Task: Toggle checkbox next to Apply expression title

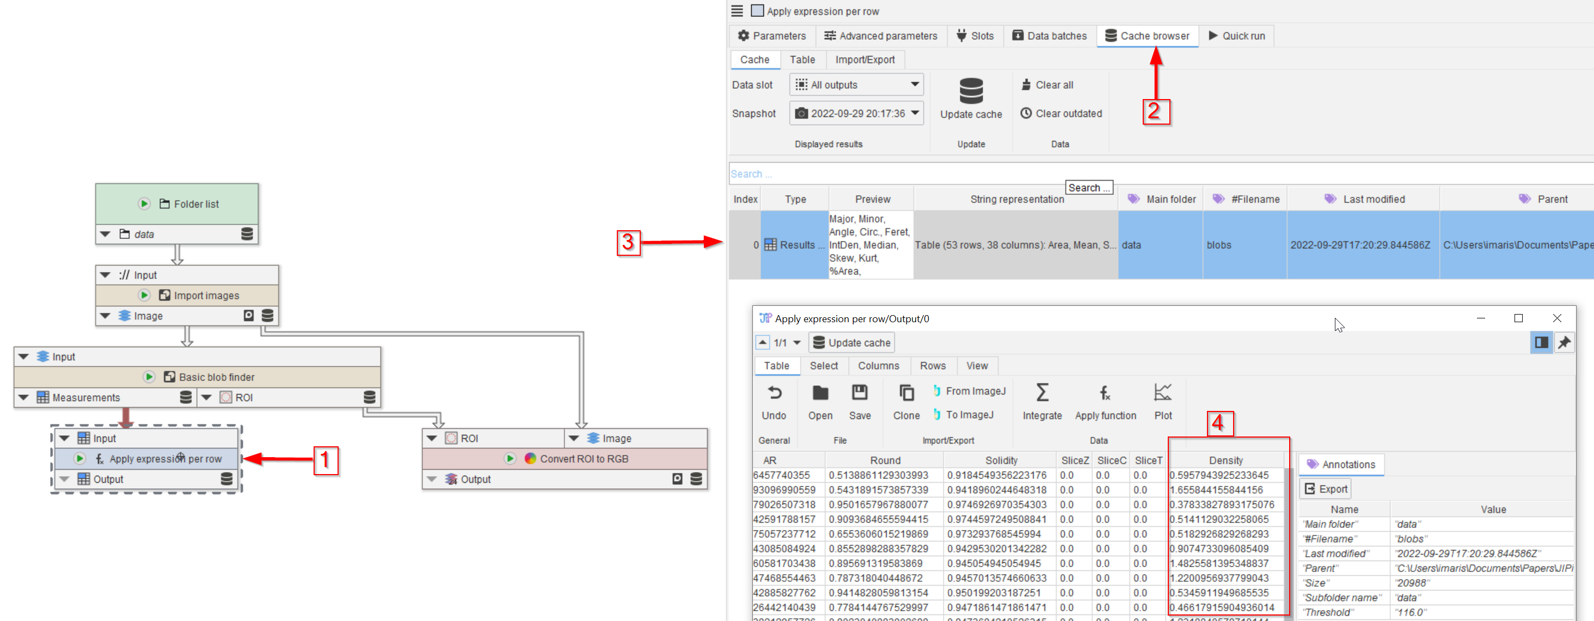Action: [757, 10]
